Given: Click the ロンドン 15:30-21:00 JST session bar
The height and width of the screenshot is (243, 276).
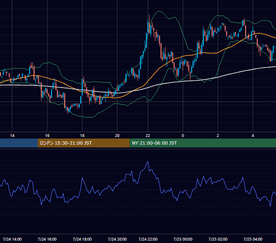Looking at the screenshot, I should [84, 143].
